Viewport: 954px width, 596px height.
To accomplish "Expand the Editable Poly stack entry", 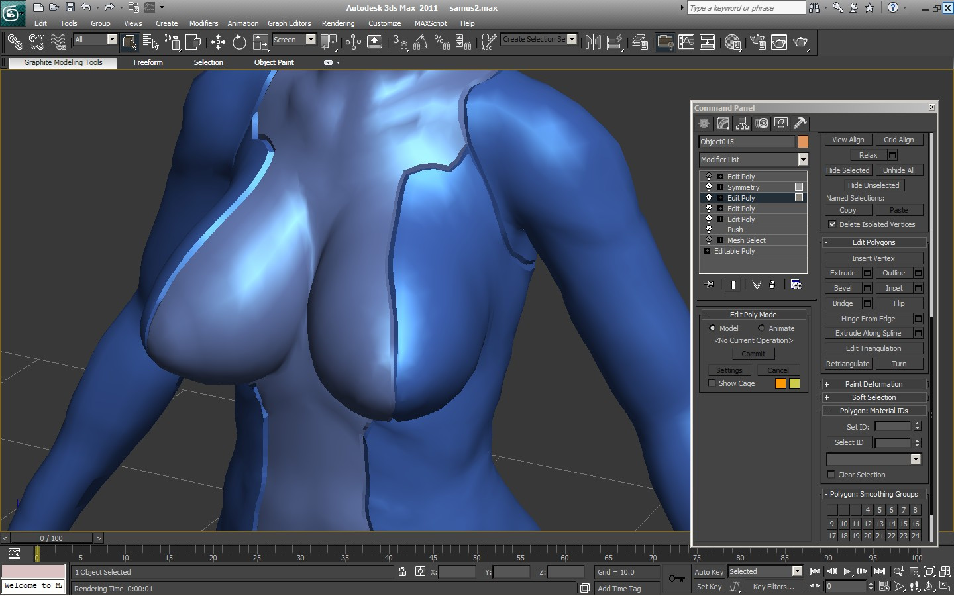I will coord(707,251).
